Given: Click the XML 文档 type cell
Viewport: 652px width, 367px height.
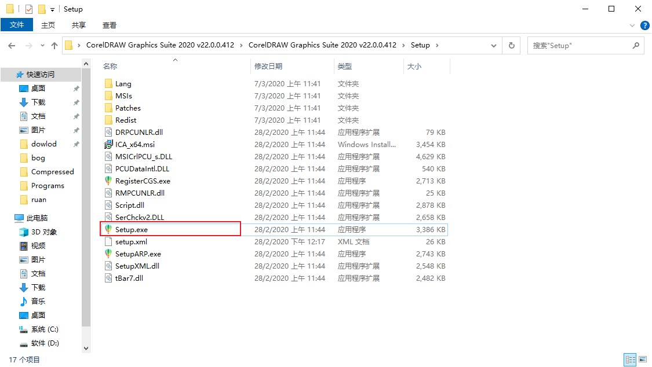Looking at the screenshot, I should 354,241.
